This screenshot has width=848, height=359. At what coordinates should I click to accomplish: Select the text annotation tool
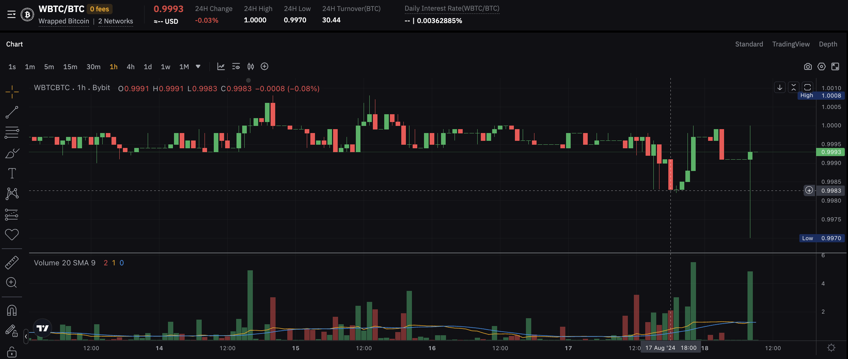12,173
